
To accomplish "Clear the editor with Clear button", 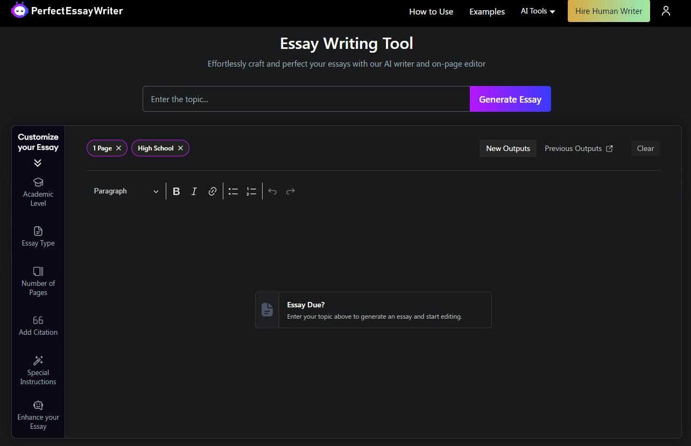I will 645,148.
